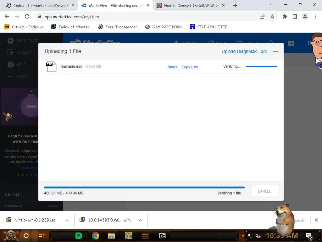Open Chrome from the taskbar

click(95, 236)
